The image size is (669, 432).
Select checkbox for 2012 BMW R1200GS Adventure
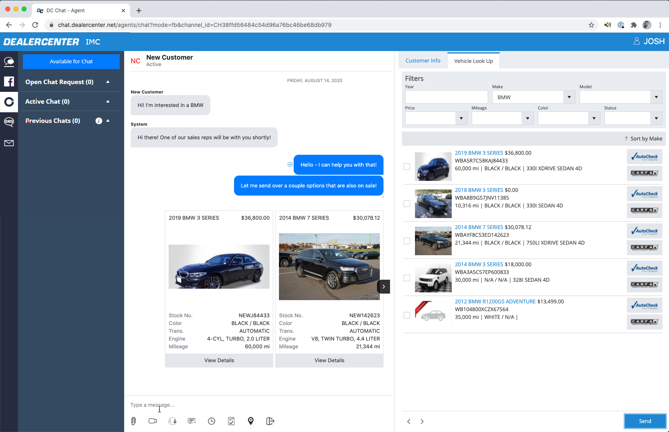pos(407,315)
